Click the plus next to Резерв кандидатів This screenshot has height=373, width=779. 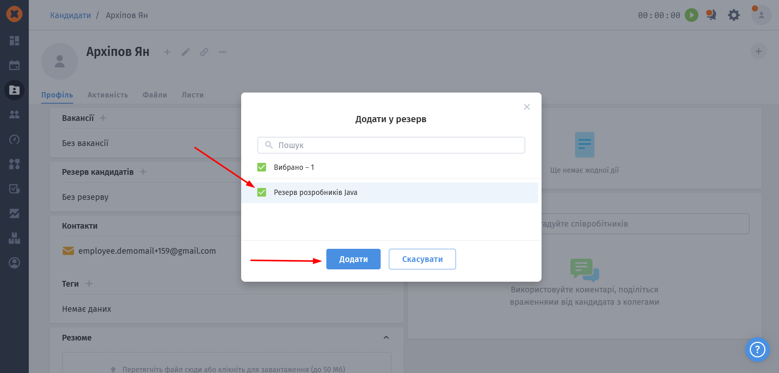(x=143, y=172)
